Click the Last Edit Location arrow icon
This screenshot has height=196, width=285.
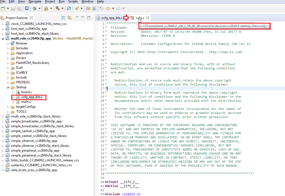coord(102,8)
